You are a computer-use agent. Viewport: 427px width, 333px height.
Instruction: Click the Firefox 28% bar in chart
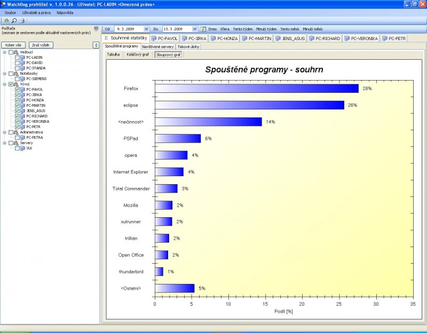click(x=257, y=89)
